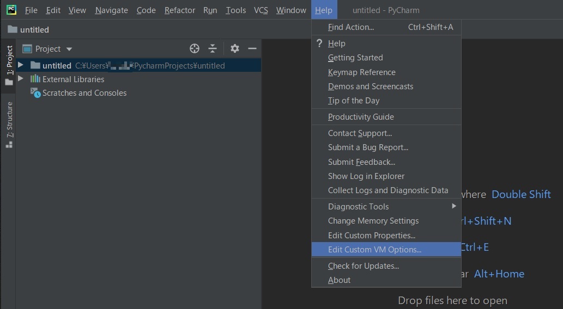Open the About dialog entry

tap(386, 280)
